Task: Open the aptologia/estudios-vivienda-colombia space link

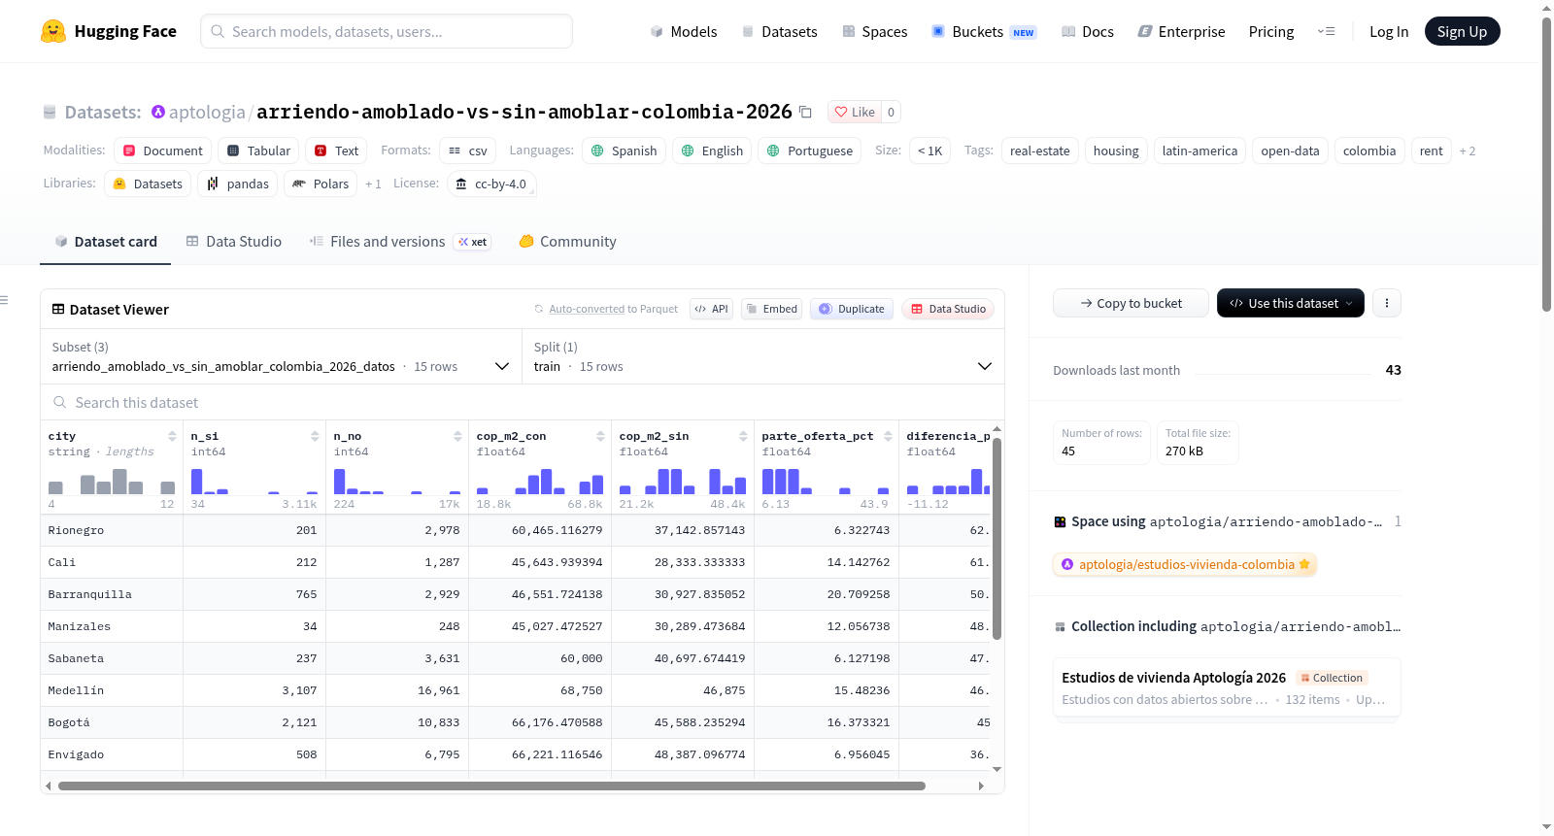Action: [x=1185, y=564]
